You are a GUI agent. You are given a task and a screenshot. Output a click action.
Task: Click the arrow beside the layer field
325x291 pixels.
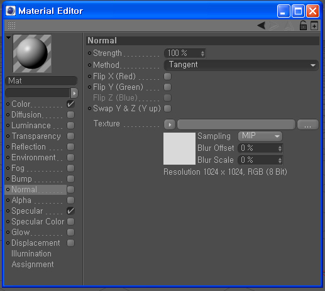pyautogui.click(x=74, y=93)
